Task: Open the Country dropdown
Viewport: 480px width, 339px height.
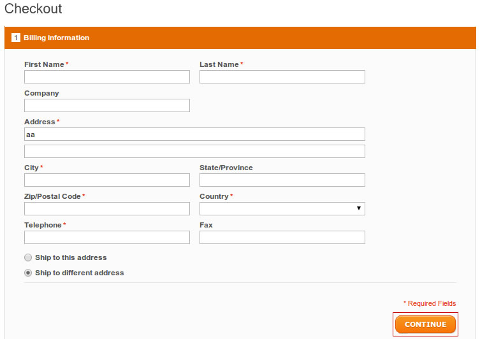Action: (x=282, y=208)
